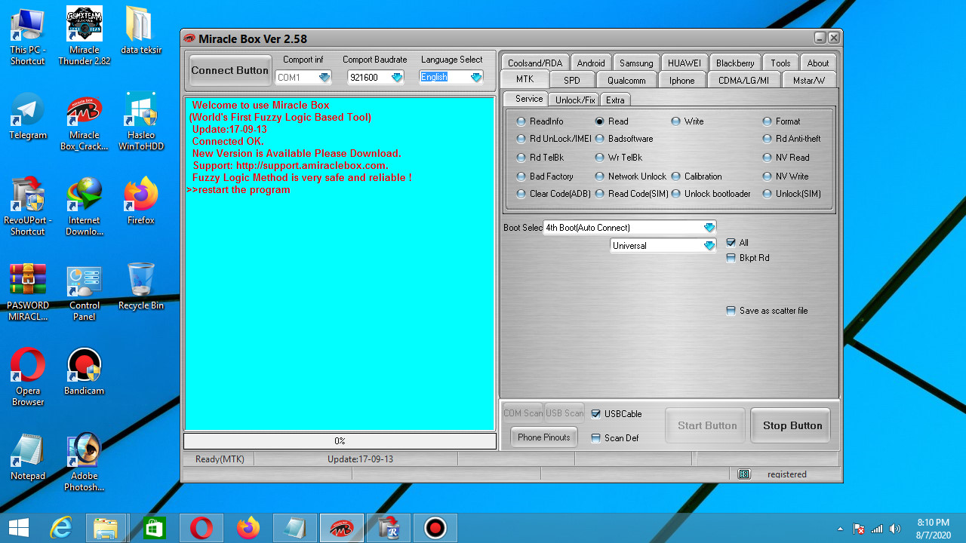This screenshot has height=543, width=966.
Task: Select the Recycle Bin icon
Action: click(x=141, y=287)
